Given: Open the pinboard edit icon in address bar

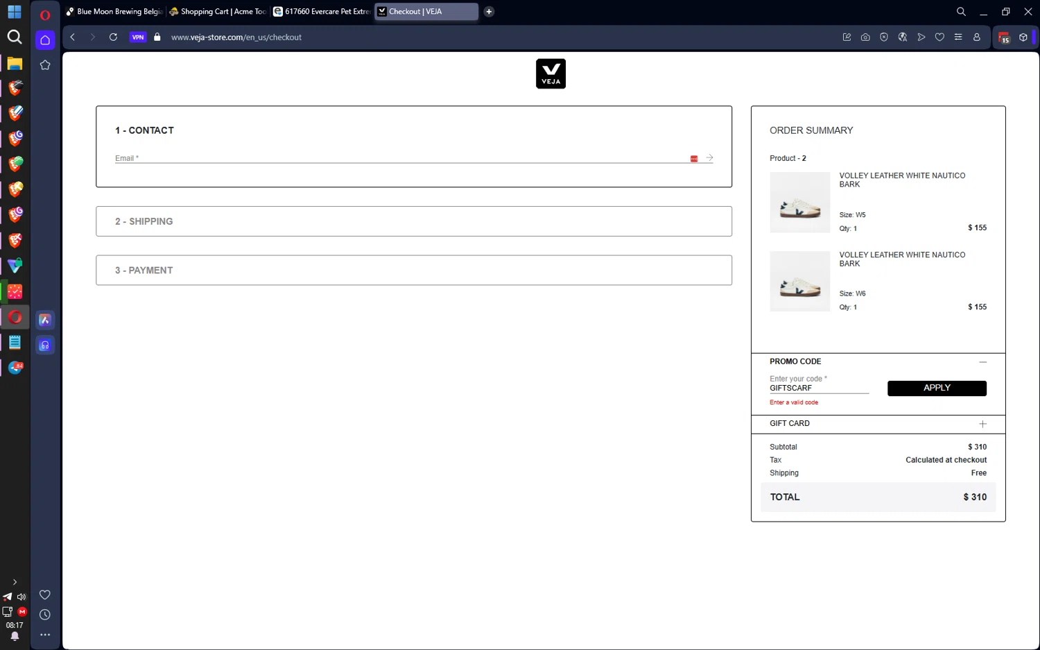Looking at the screenshot, I should [x=847, y=37].
